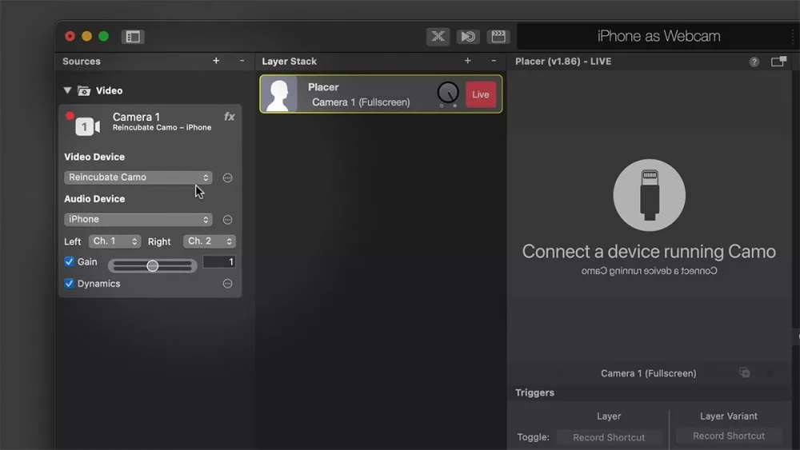Open Camera 1 fx effects
Image resolution: width=800 pixels, height=450 pixels.
tap(229, 117)
